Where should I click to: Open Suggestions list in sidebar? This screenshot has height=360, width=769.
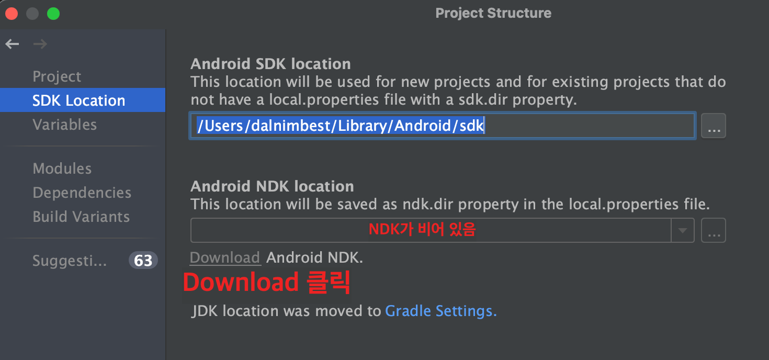pos(70,261)
